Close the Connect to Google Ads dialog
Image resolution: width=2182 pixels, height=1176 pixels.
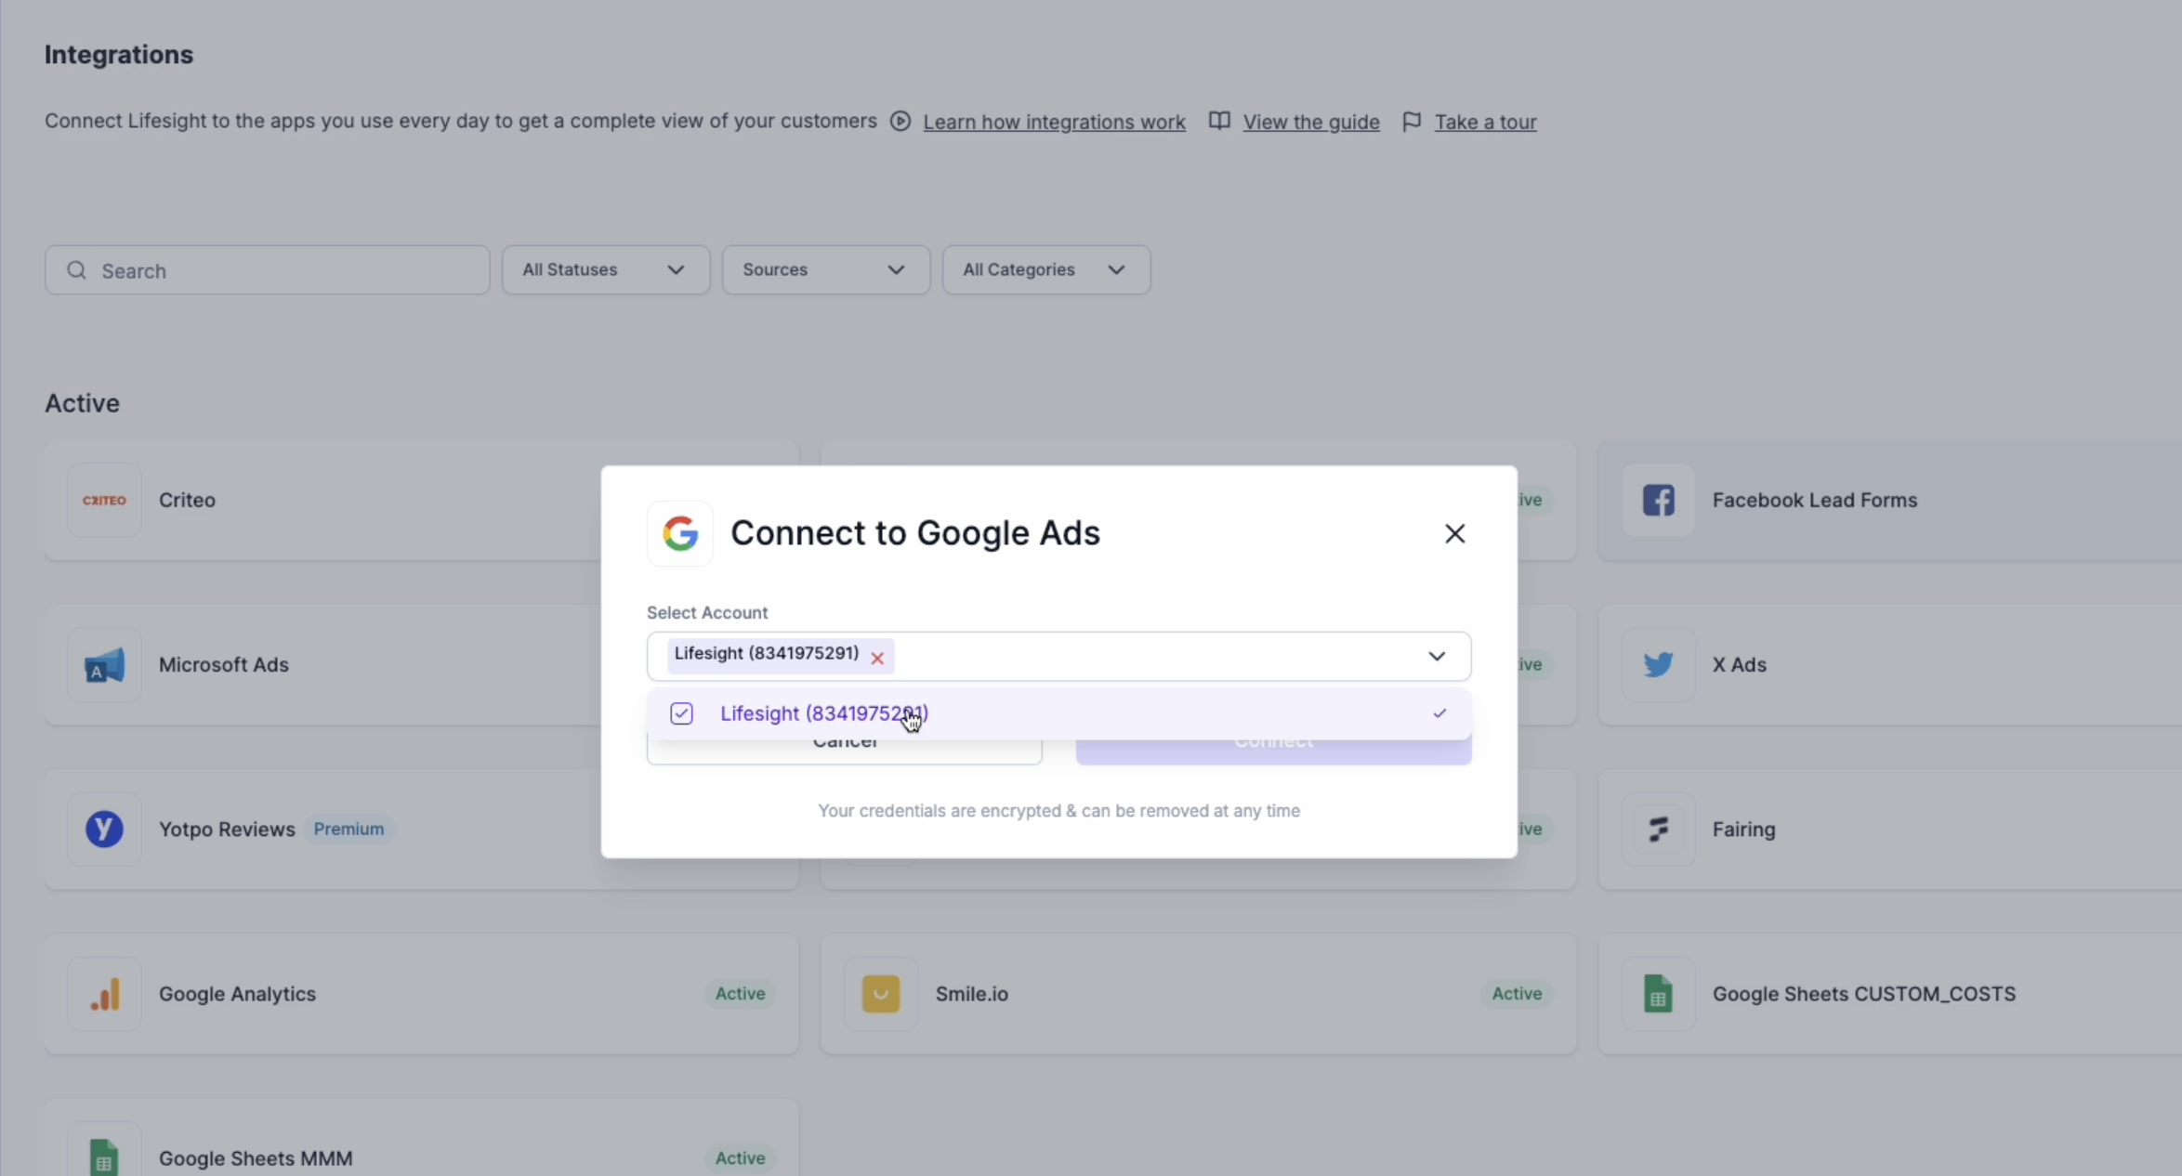coord(1454,533)
